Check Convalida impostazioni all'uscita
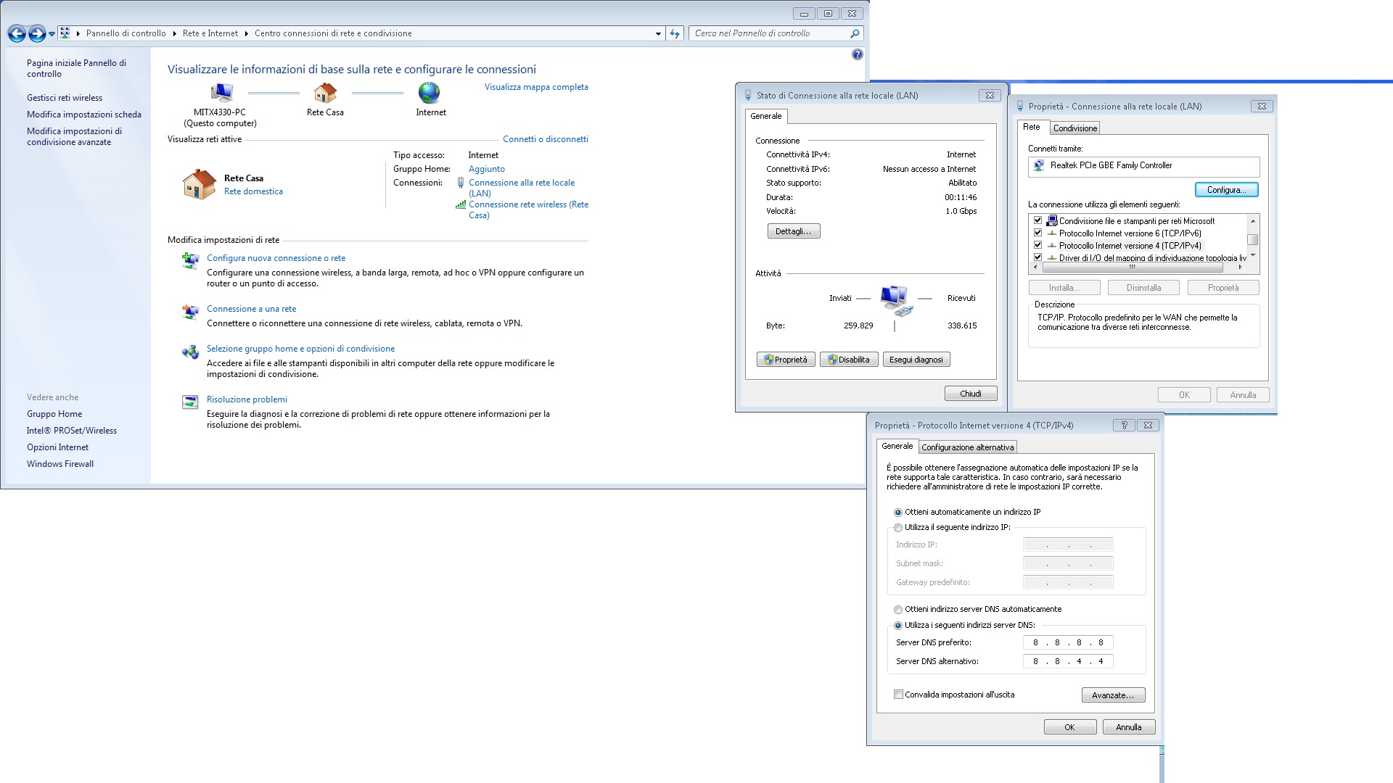1393x783 pixels. (898, 695)
